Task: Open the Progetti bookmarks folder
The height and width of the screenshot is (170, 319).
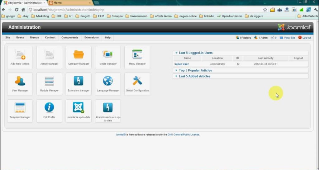Action: pos(83,16)
